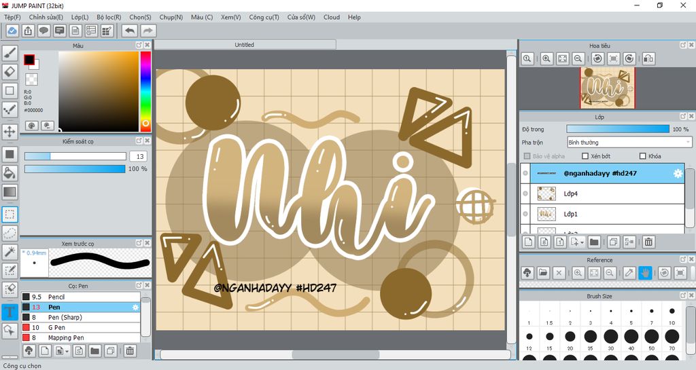Open the Bộ lọc(R) menu
The width and height of the screenshot is (696, 370).
pyautogui.click(x=109, y=17)
